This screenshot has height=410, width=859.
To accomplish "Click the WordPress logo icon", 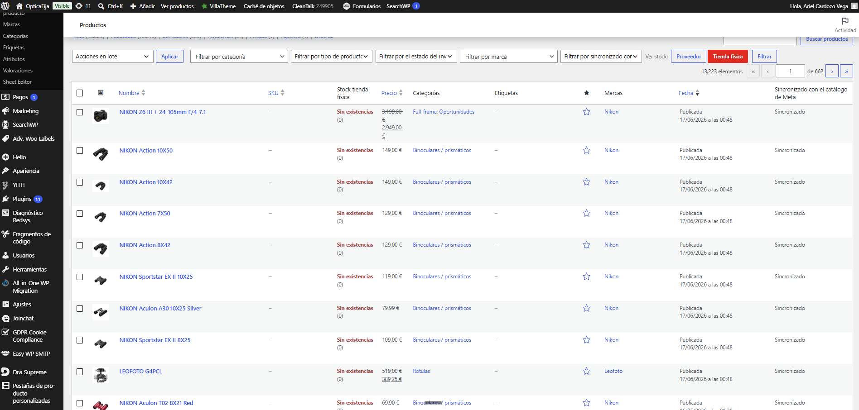I will pyautogui.click(x=5, y=6).
